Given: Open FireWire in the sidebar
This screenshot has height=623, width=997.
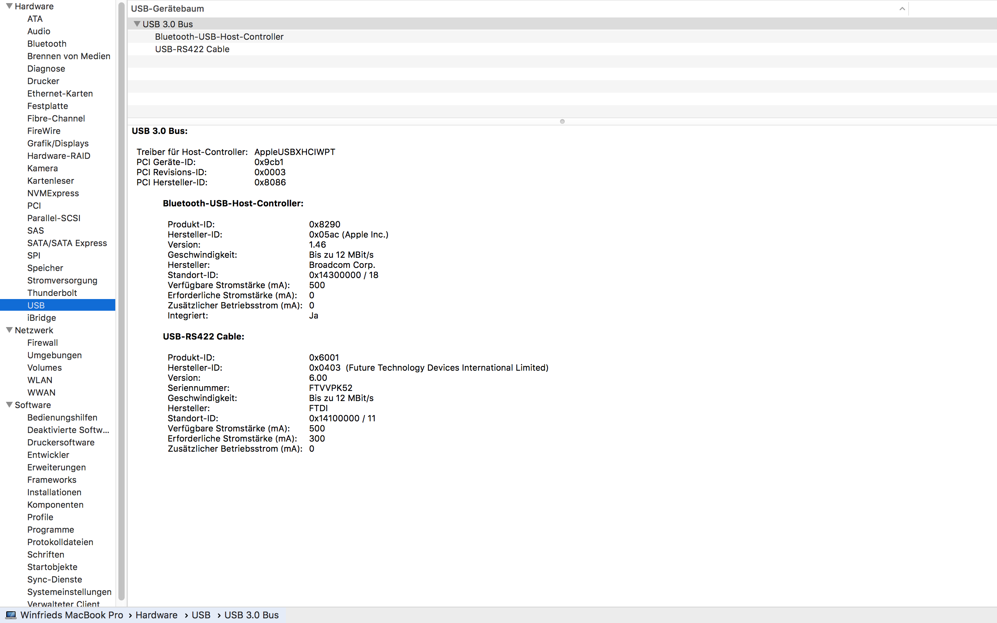Looking at the screenshot, I should 44,130.
